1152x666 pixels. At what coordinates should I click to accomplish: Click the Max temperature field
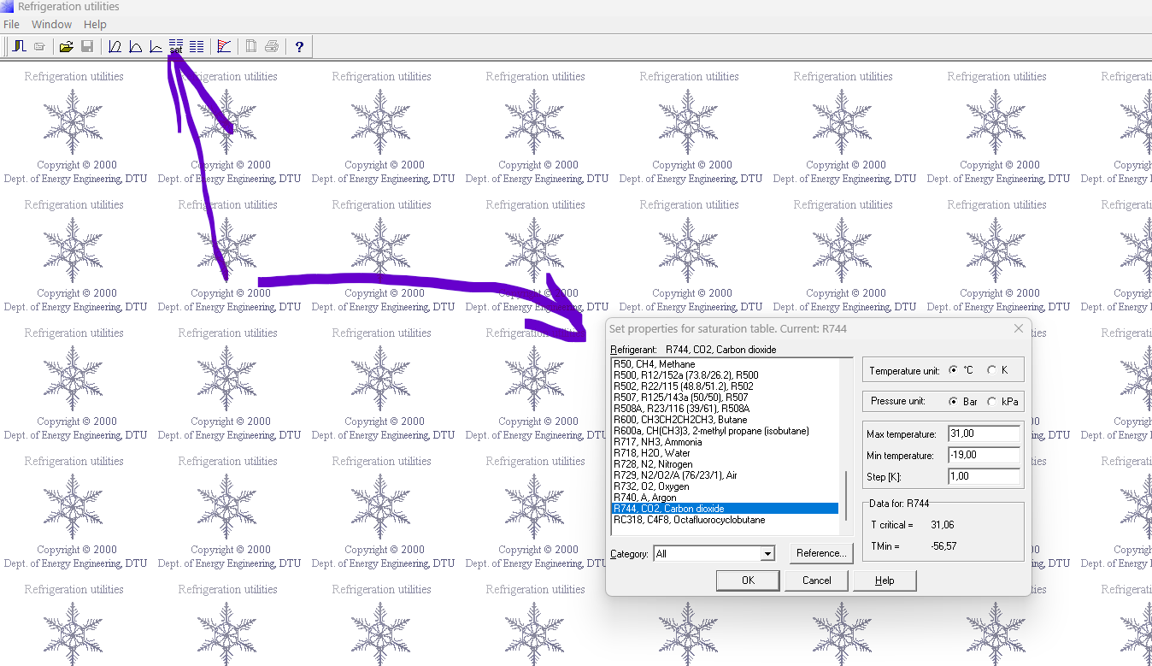click(x=984, y=433)
